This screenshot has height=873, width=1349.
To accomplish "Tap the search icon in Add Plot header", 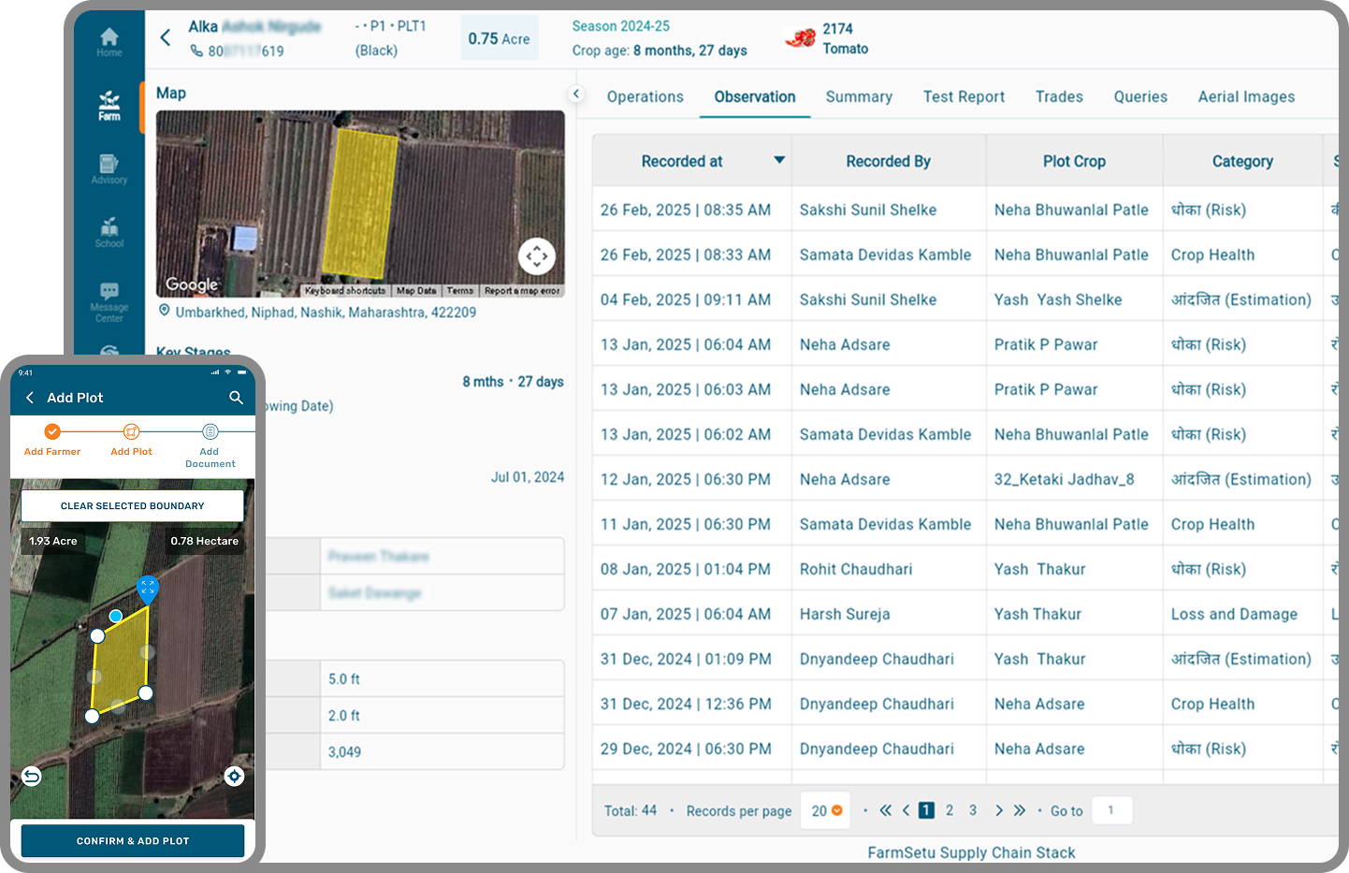I will [x=236, y=398].
